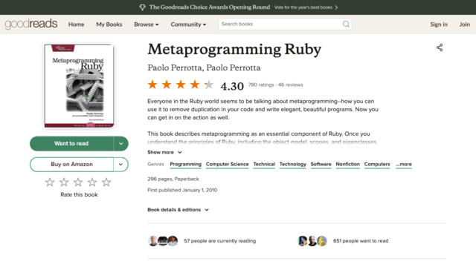Viewport: 476px width, 267px height.
Task: Open the Community dropdown menu
Action: pyautogui.click(x=188, y=24)
